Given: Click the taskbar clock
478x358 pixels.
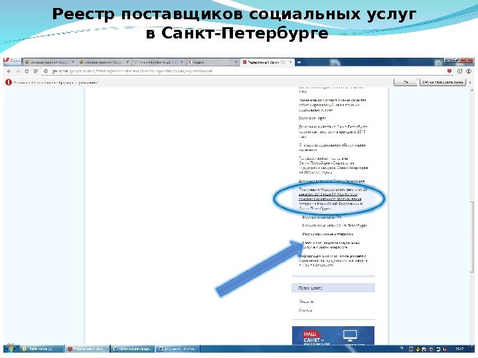Looking at the screenshot, I should pos(459,349).
